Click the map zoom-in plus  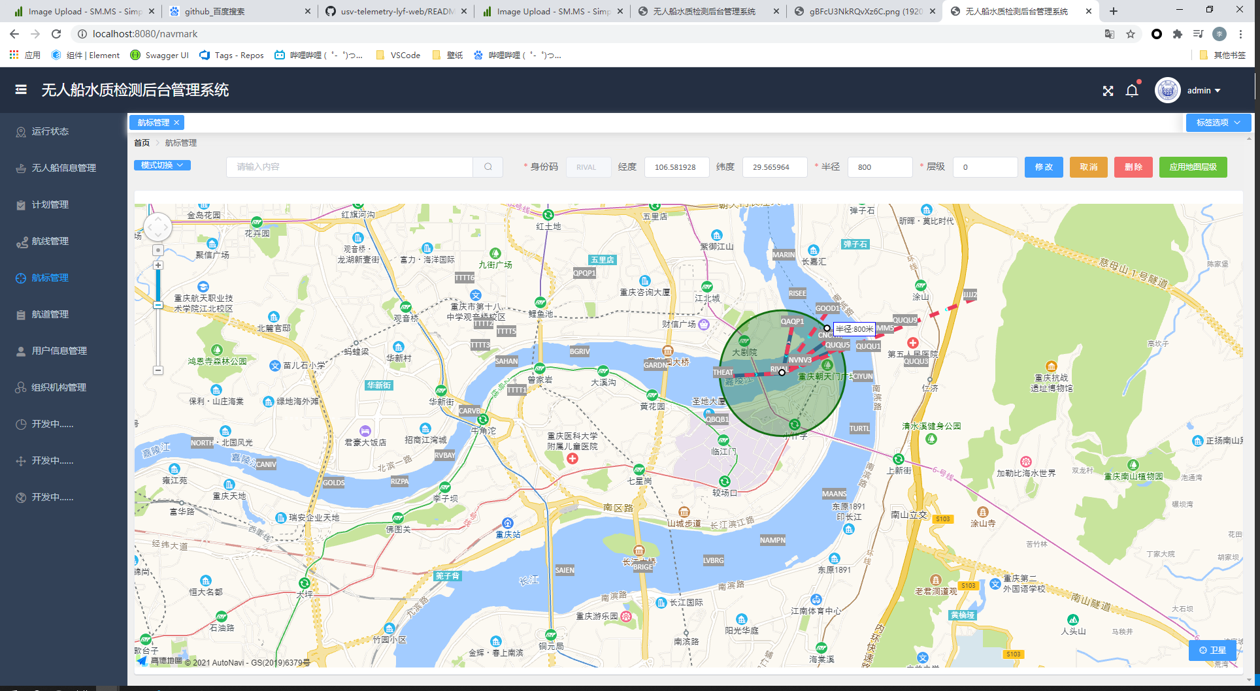click(x=158, y=265)
